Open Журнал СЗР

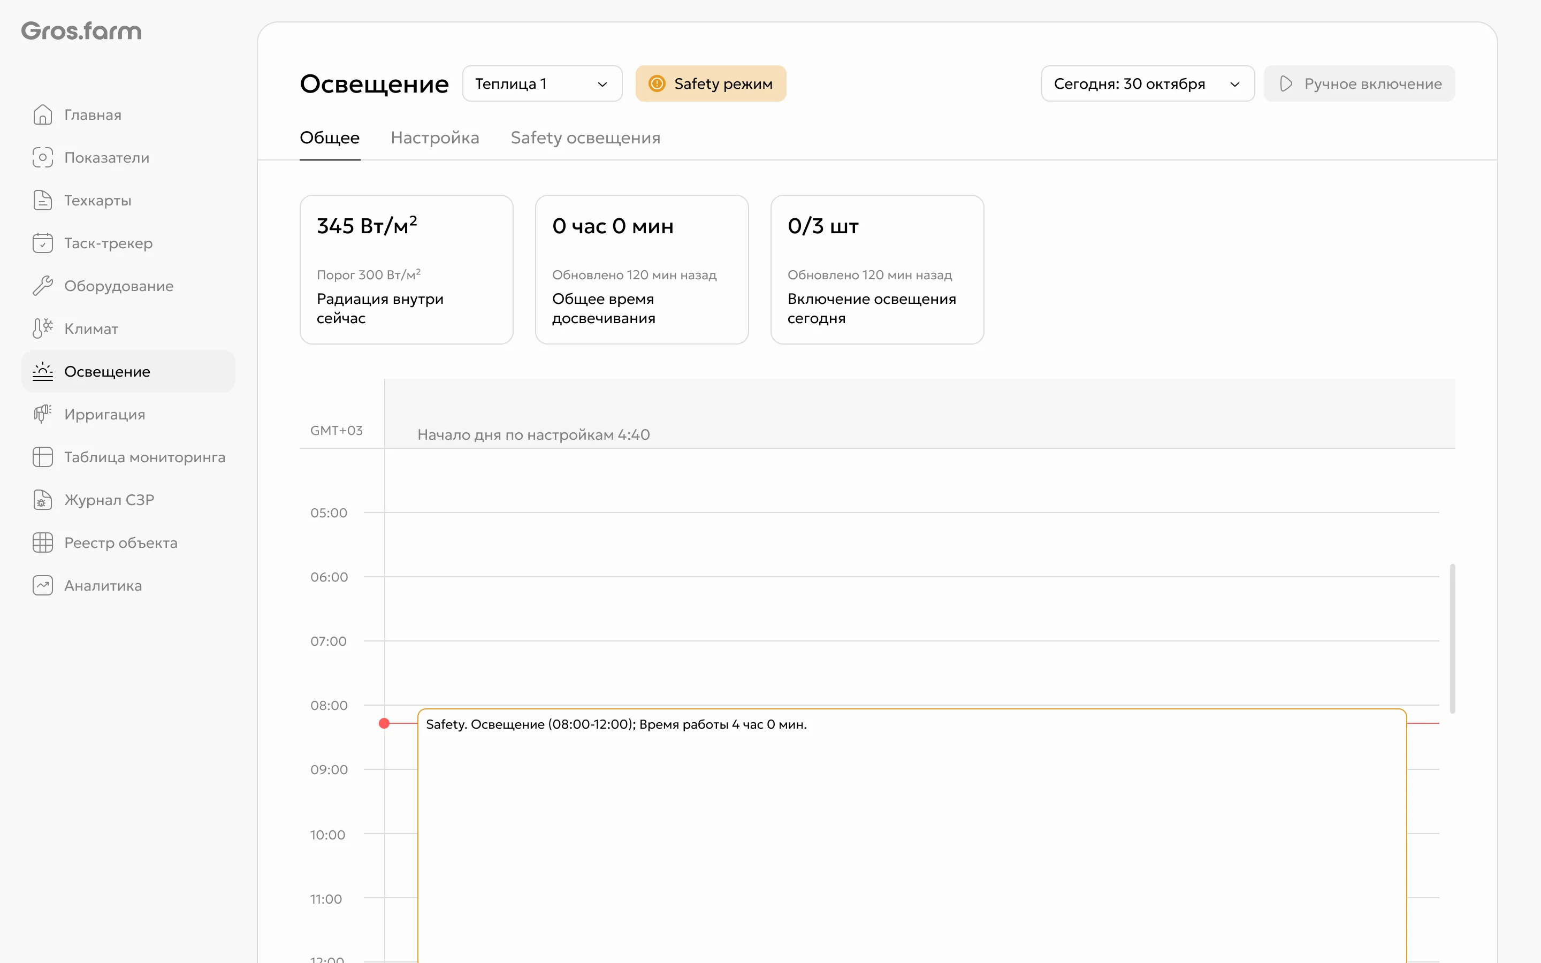click(128, 499)
